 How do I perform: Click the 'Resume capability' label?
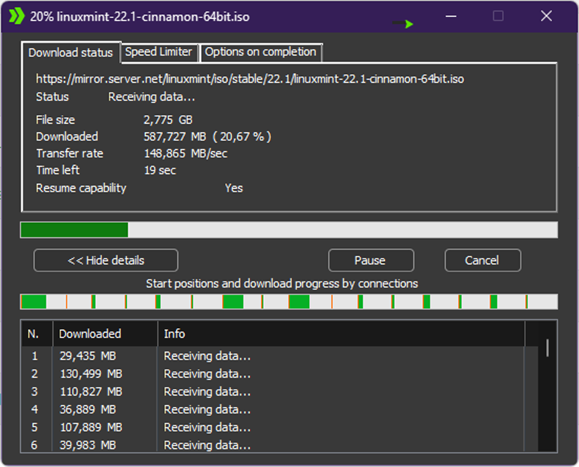coord(81,188)
